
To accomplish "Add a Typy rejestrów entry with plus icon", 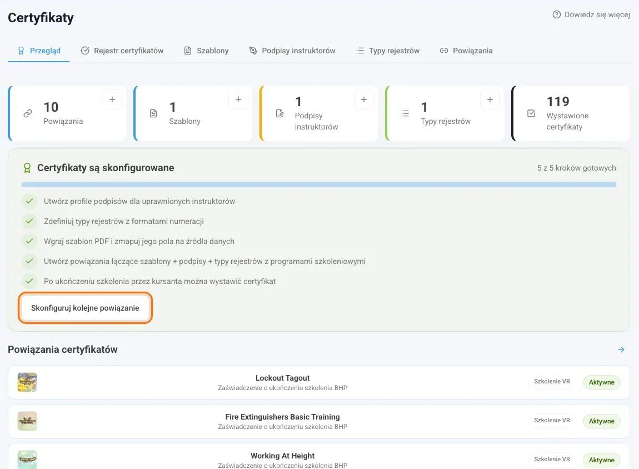I will click(x=490, y=99).
